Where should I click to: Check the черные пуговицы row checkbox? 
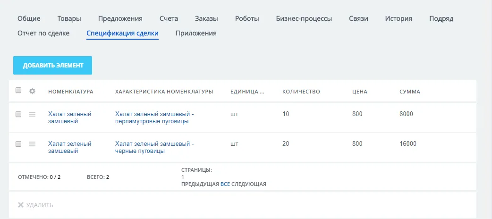click(18, 144)
